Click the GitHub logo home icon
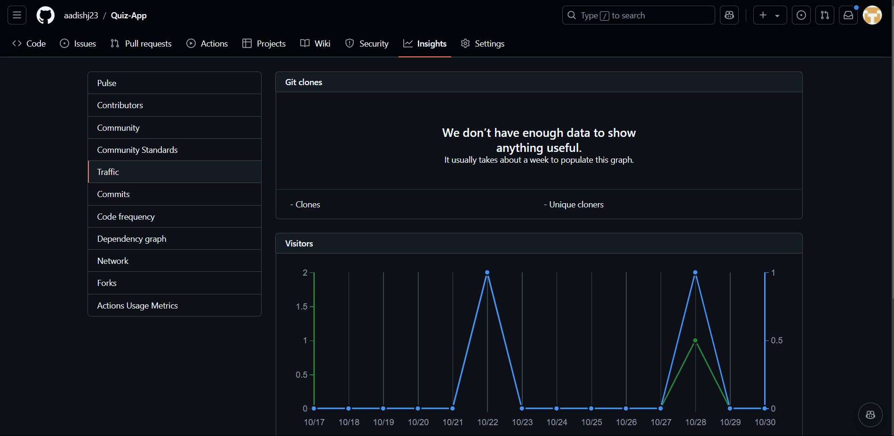The image size is (894, 436). [x=46, y=15]
